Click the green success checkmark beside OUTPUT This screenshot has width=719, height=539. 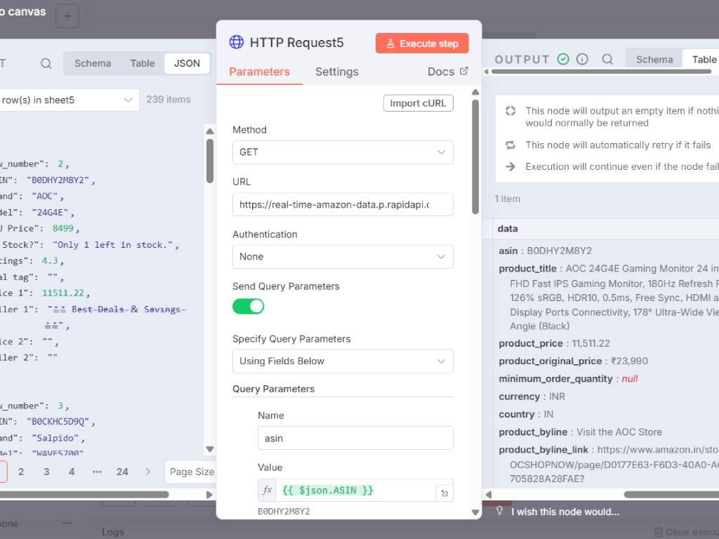pyautogui.click(x=563, y=60)
